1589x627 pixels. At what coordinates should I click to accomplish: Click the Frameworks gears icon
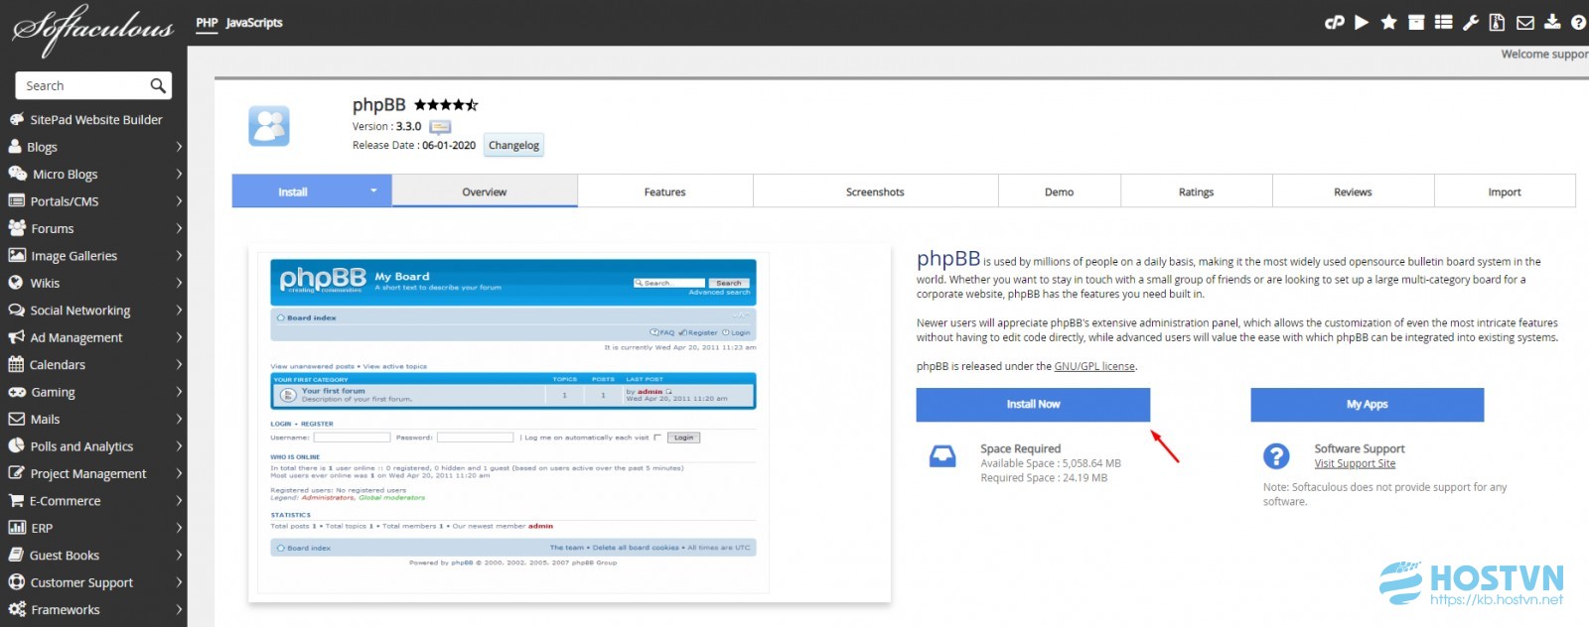click(x=17, y=609)
